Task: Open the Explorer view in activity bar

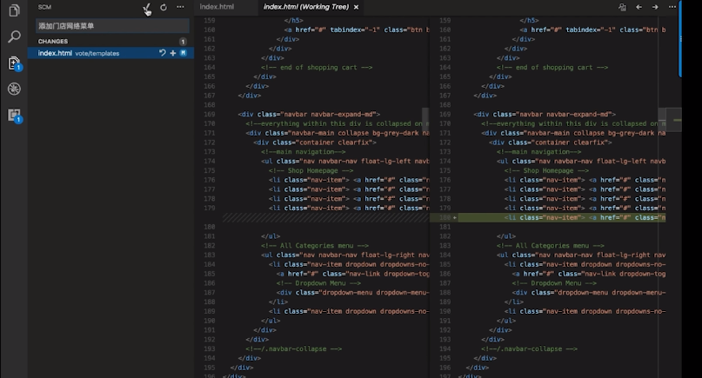Action: (x=14, y=10)
